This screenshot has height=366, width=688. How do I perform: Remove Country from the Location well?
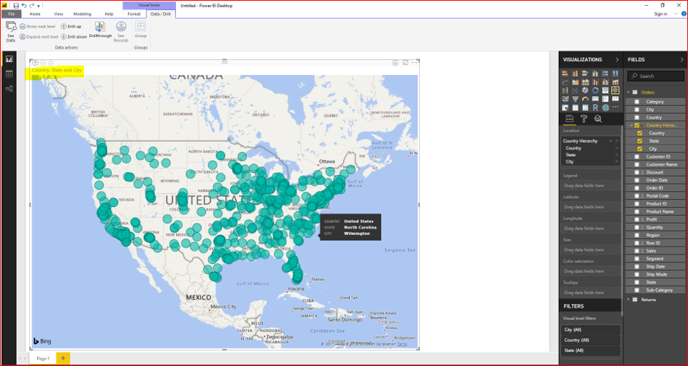[x=616, y=148]
